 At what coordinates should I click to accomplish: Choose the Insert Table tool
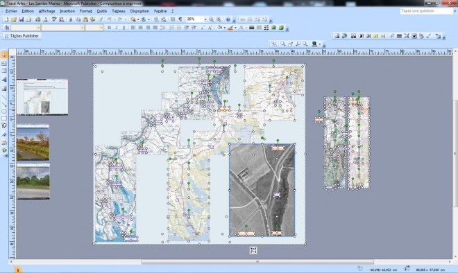(4, 71)
